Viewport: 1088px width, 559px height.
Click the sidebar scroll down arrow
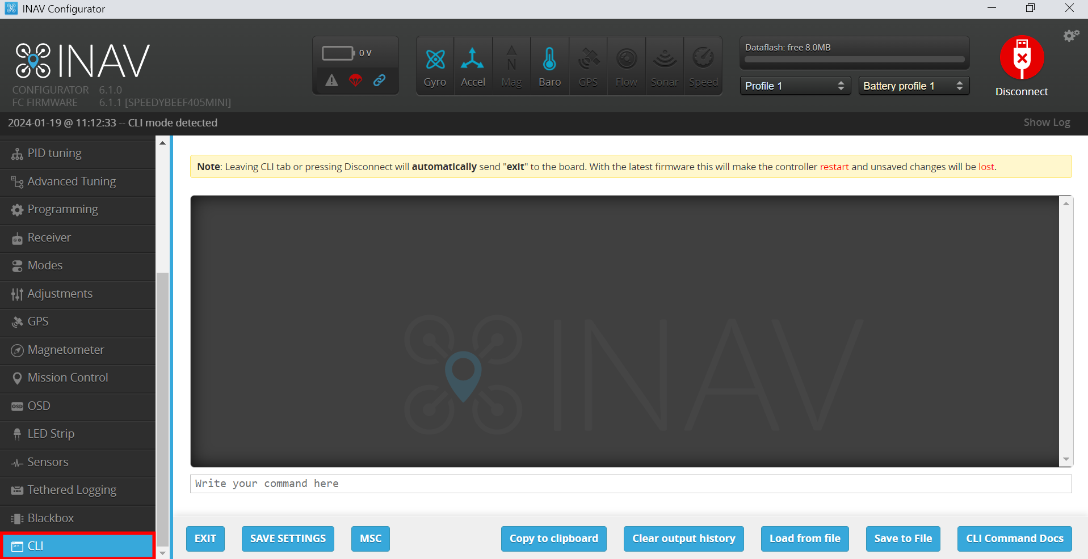163,553
